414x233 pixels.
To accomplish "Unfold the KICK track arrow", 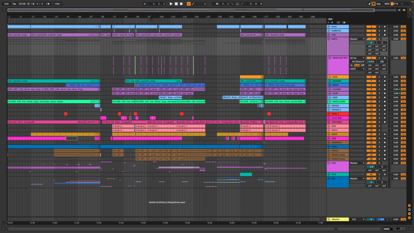I will pos(329,27).
